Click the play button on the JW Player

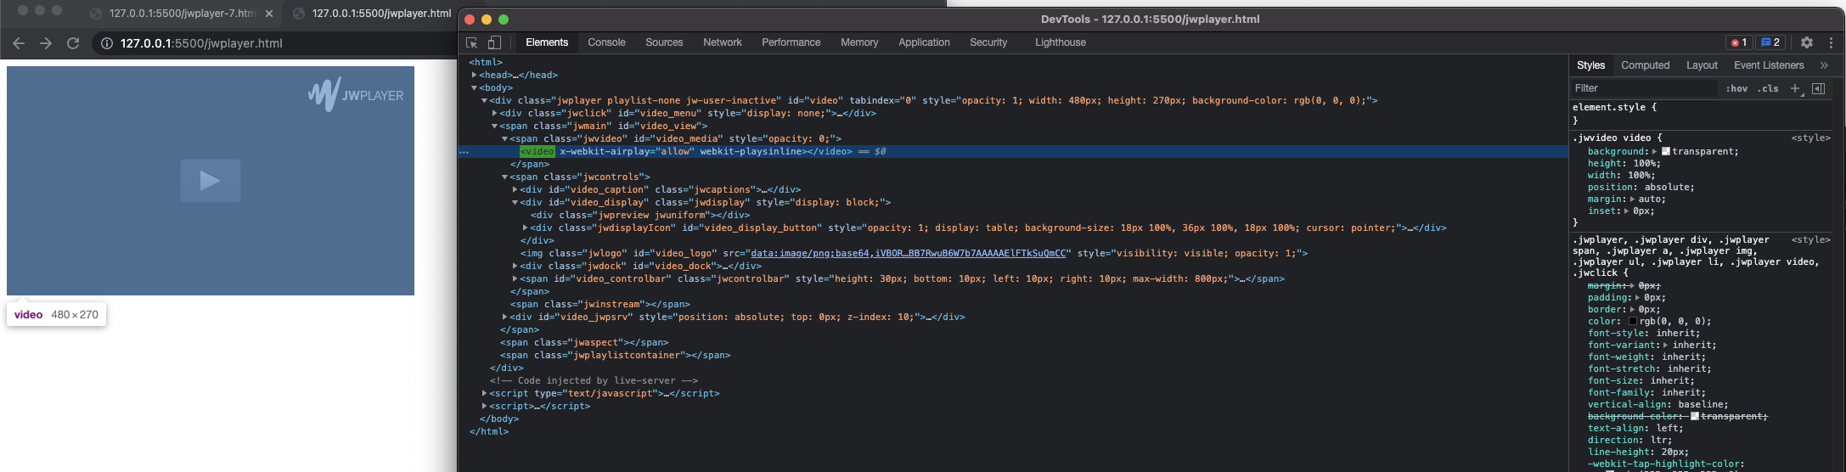point(210,180)
